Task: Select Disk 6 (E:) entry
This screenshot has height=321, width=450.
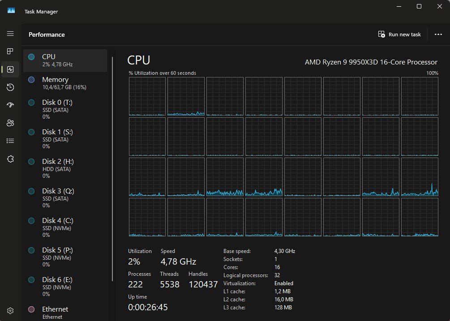Action: click(x=65, y=287)
